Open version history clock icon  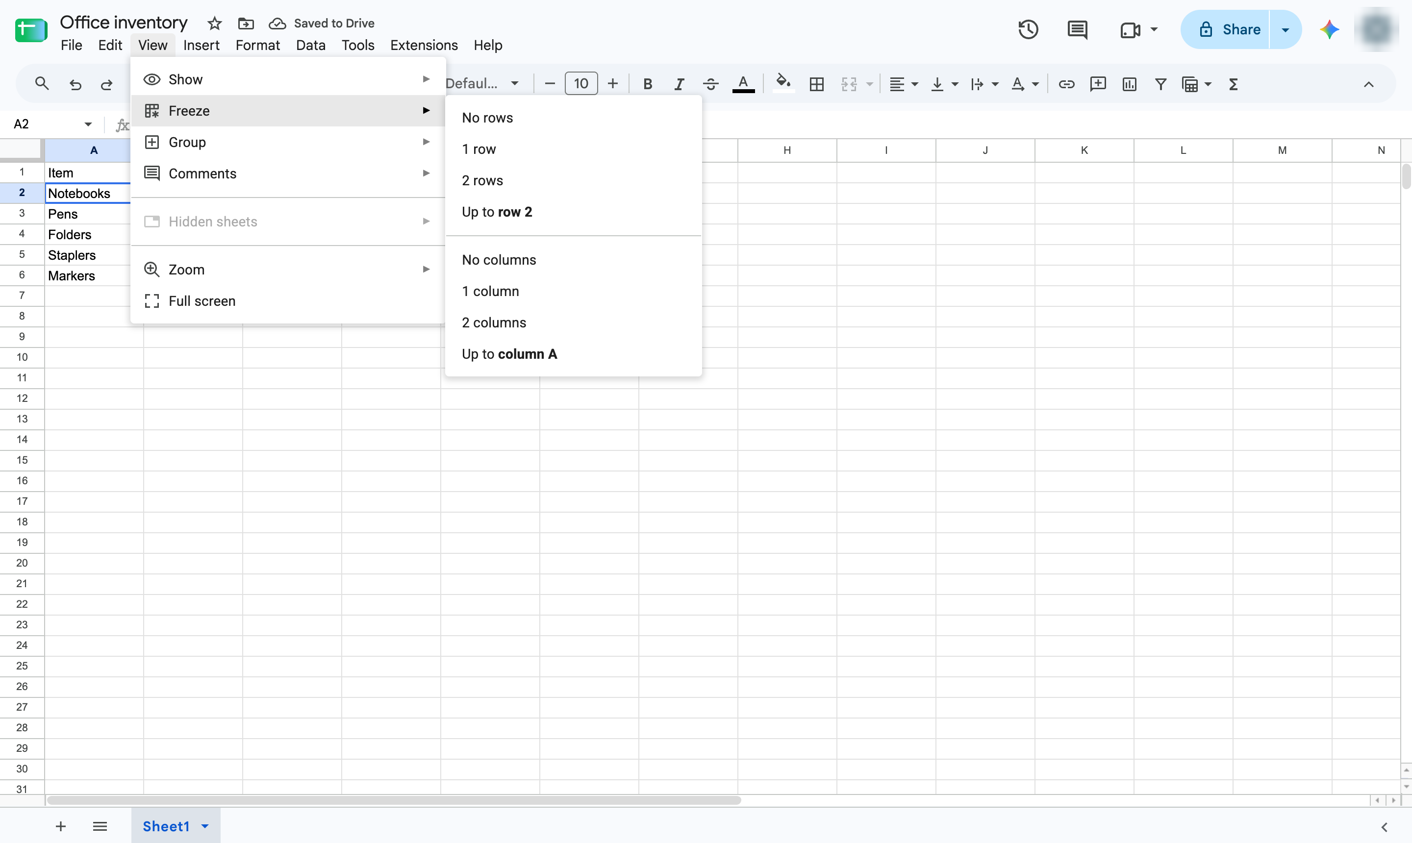(x=1028, y=29)
